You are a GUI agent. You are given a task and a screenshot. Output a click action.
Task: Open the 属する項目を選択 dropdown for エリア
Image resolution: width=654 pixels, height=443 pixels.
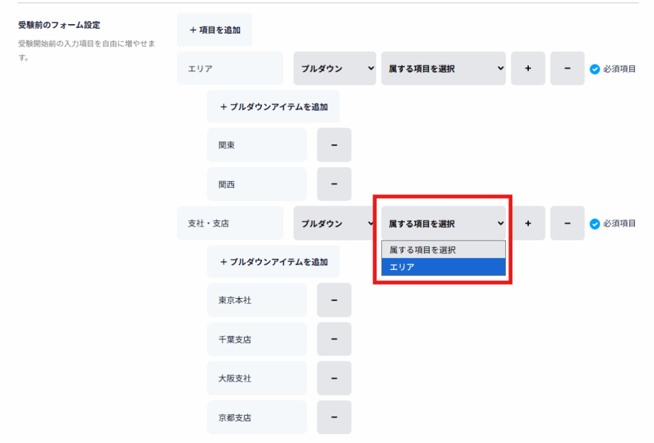point(443,68)
